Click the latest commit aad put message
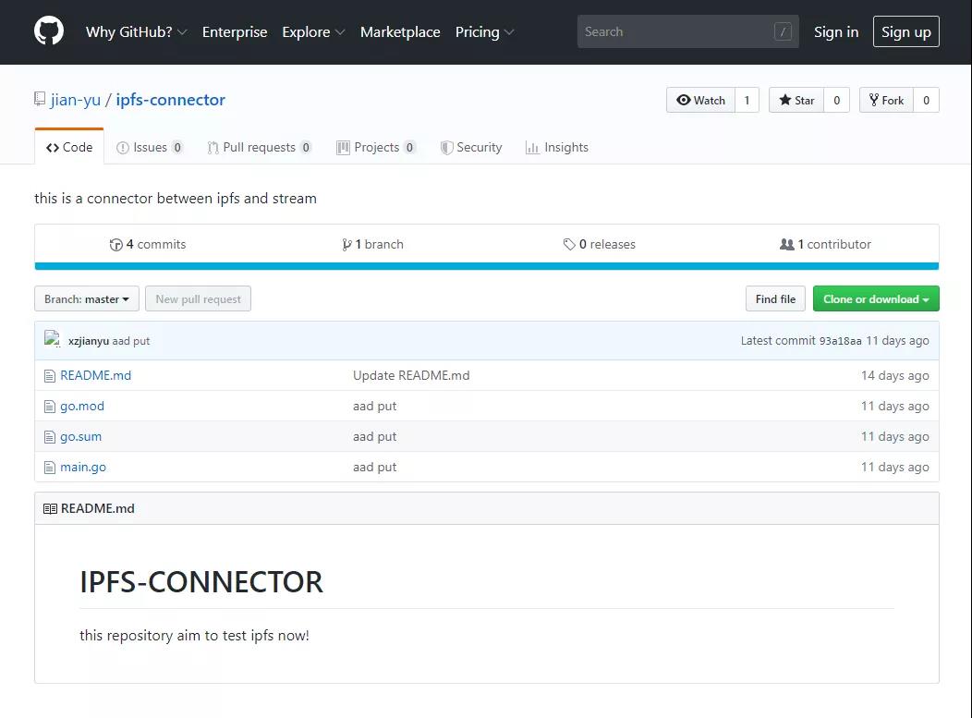 [x=131, y=341]
